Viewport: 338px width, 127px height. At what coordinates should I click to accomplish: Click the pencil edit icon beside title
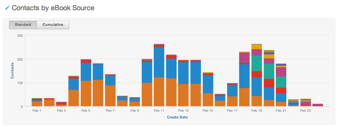(x=7, y=8)
